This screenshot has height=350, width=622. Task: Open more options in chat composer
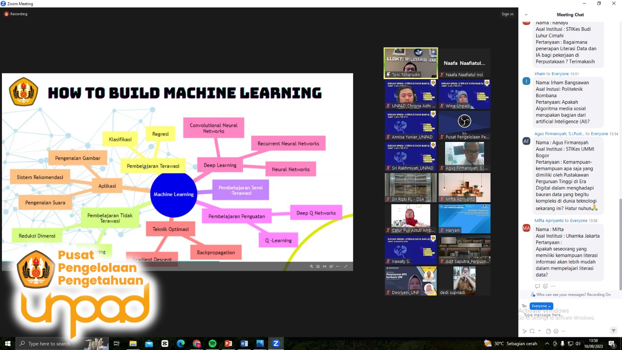coord(563,331)
